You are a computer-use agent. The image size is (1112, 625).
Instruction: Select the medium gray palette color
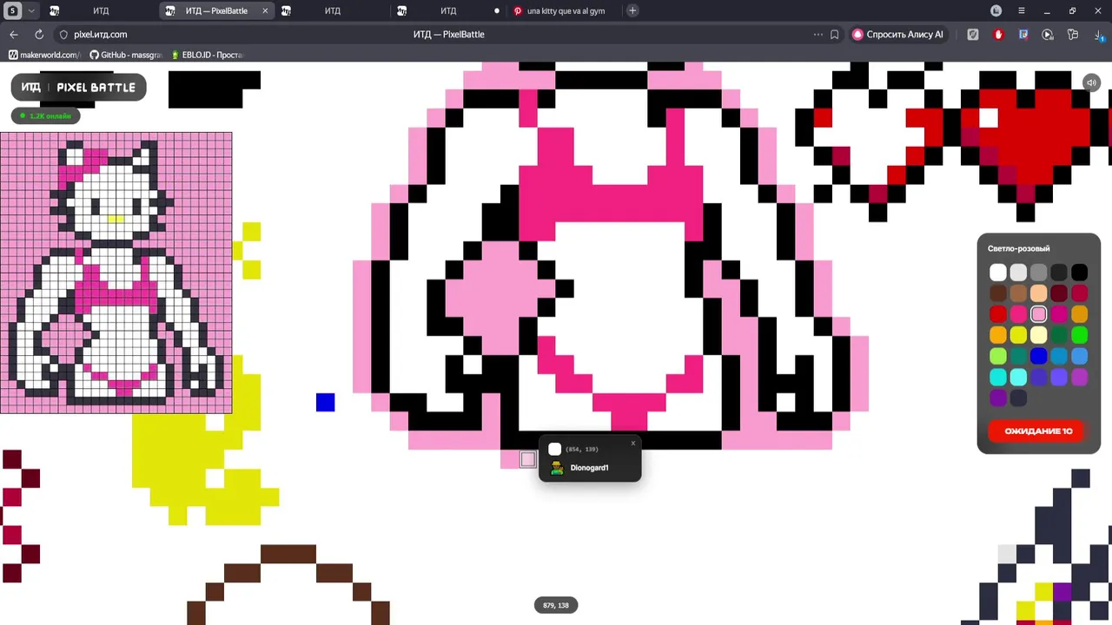pos(1038,273)
